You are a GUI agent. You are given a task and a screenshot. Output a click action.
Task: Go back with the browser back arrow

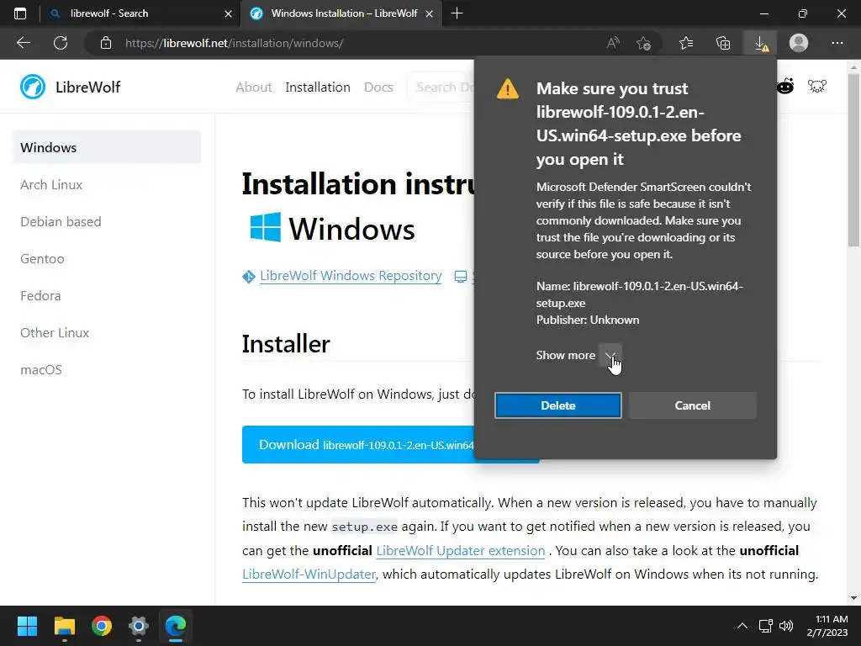click(23, 43)
